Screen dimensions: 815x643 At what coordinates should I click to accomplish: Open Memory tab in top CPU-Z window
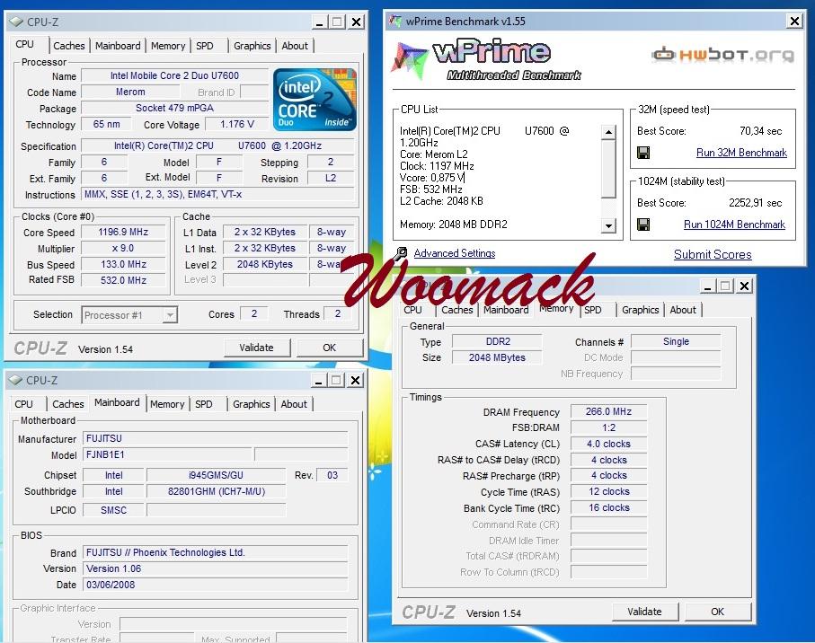[x=168, y=46]
